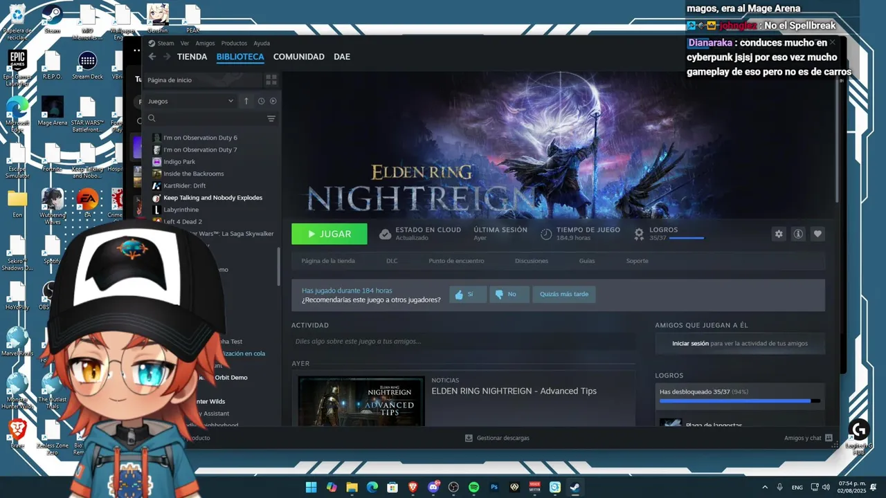The image size is (886, 498).
Task: Click the thumbs-up Sí button
Action: click(468, 294)
